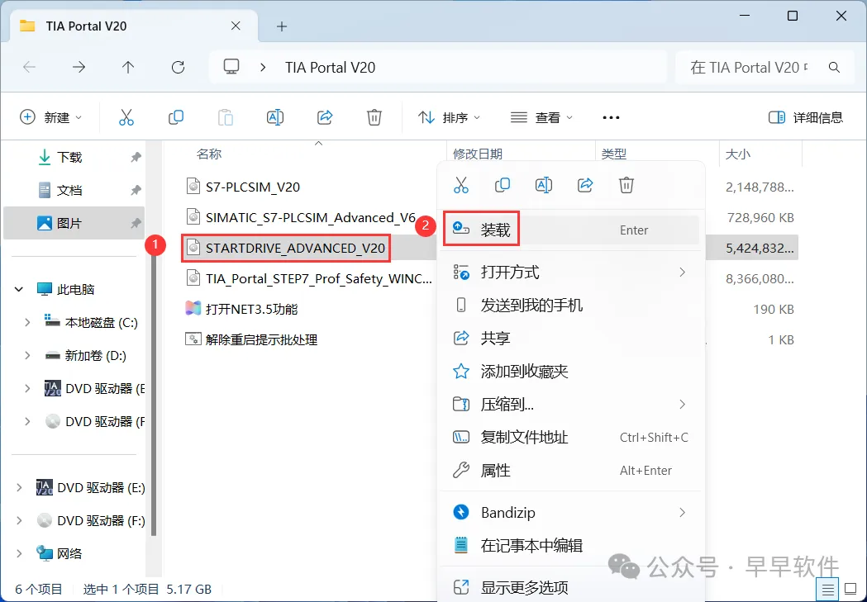This screenshot has height=602, width=867.
Task: Sort by the 修改日期 column header
Action: coord(477,154)
